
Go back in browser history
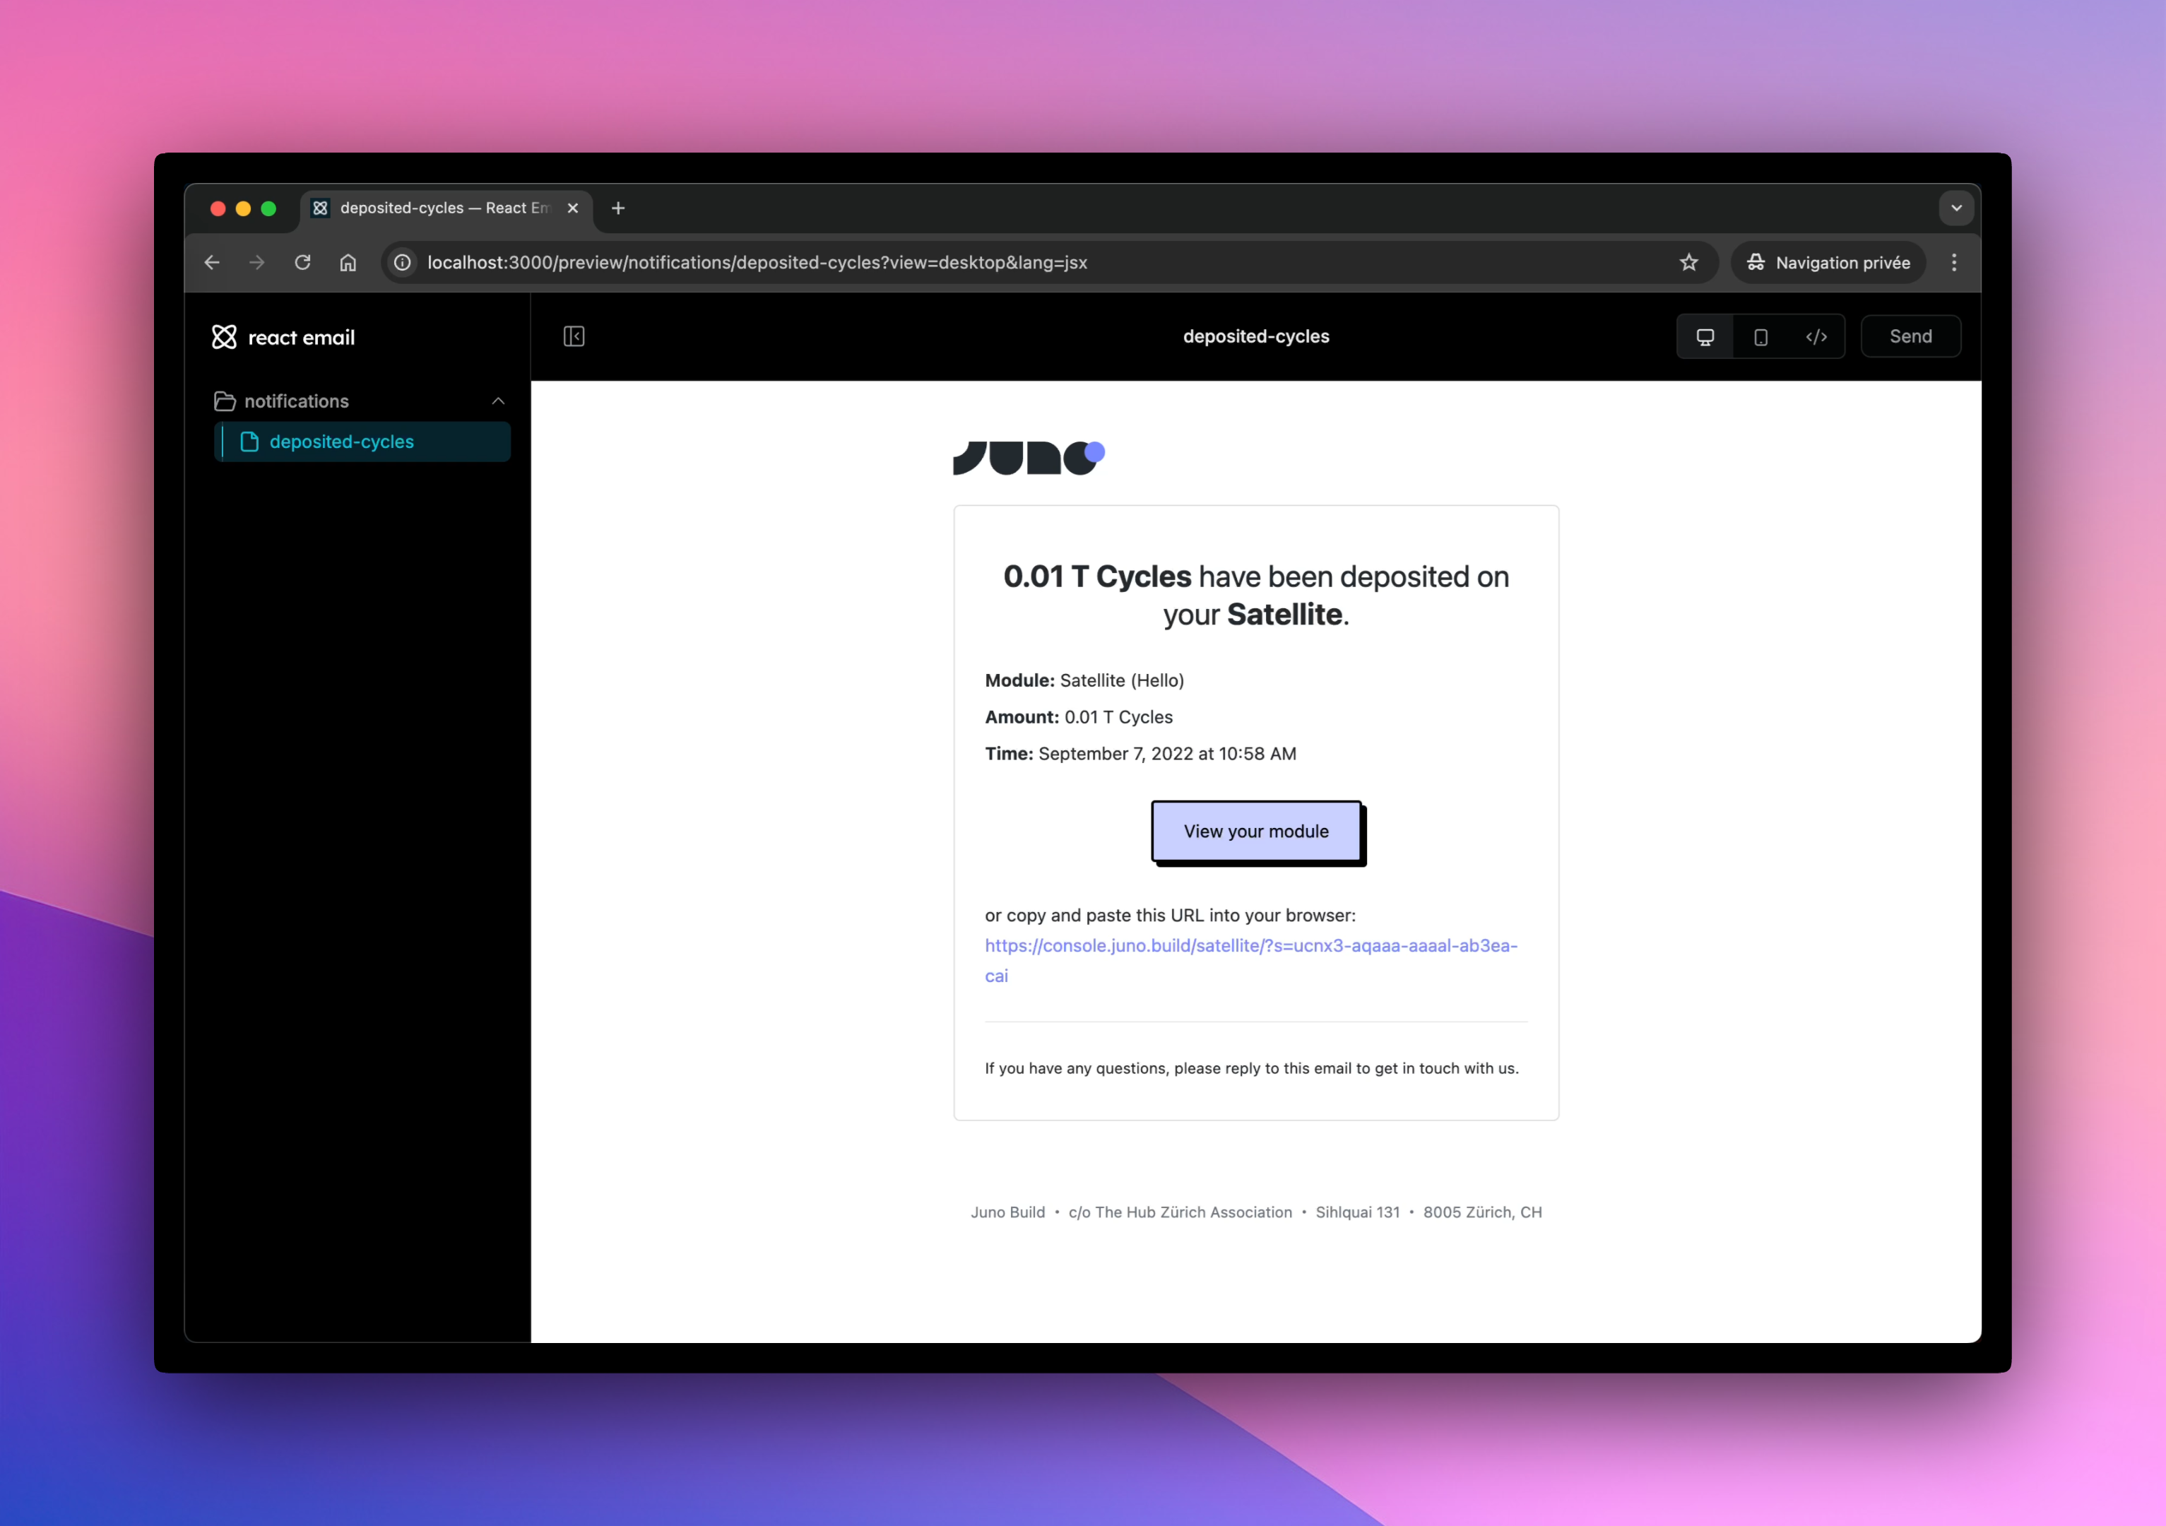(212, 263)
